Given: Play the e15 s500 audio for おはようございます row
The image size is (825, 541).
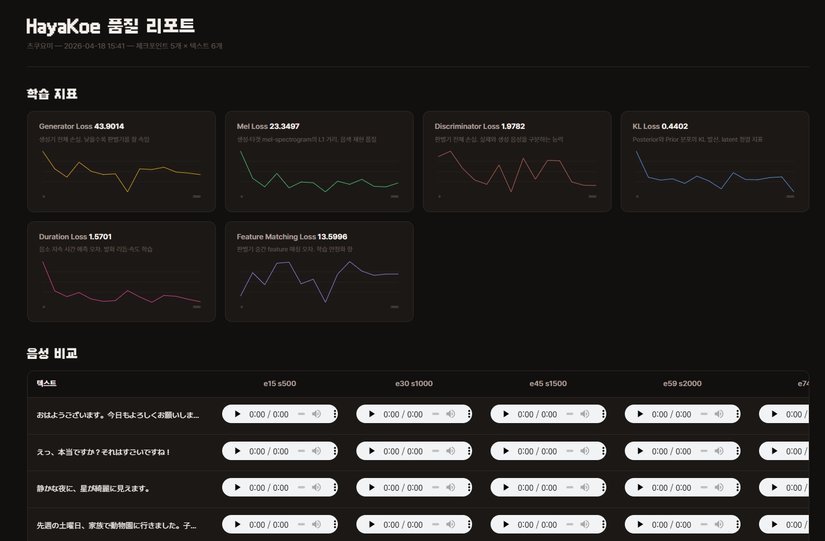Looking at the screenshot, I should click(237, 414).
